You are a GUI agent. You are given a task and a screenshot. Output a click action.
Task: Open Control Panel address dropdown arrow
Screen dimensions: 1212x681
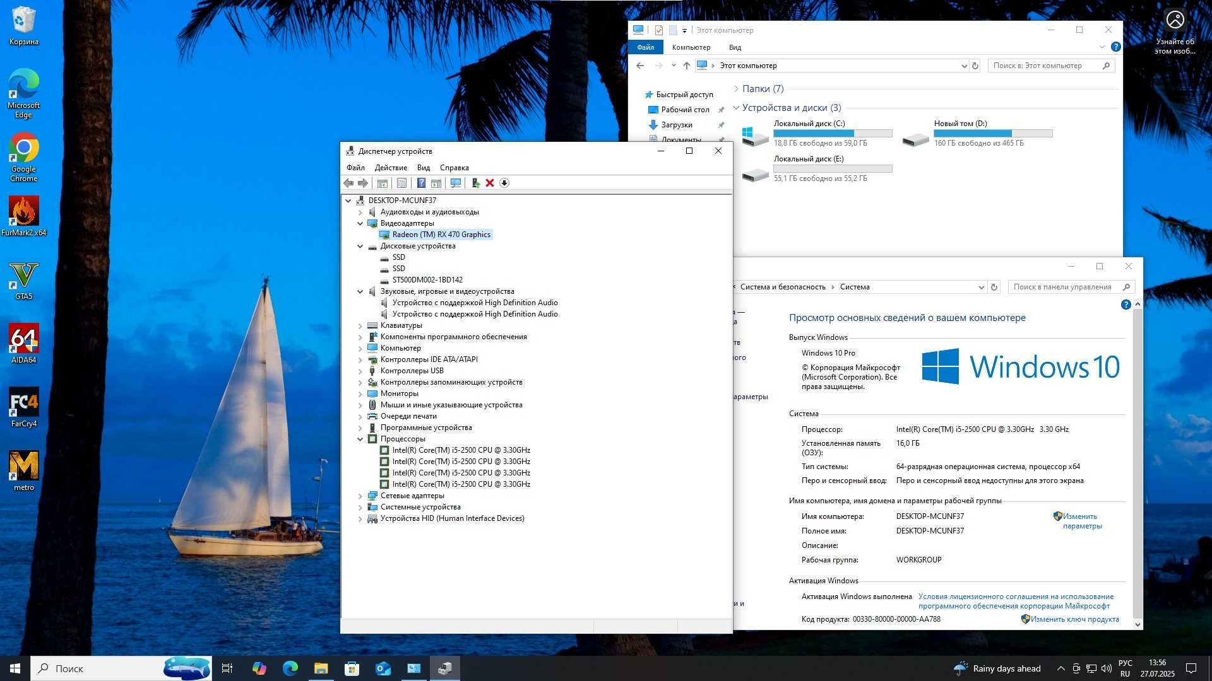[981, 287]
